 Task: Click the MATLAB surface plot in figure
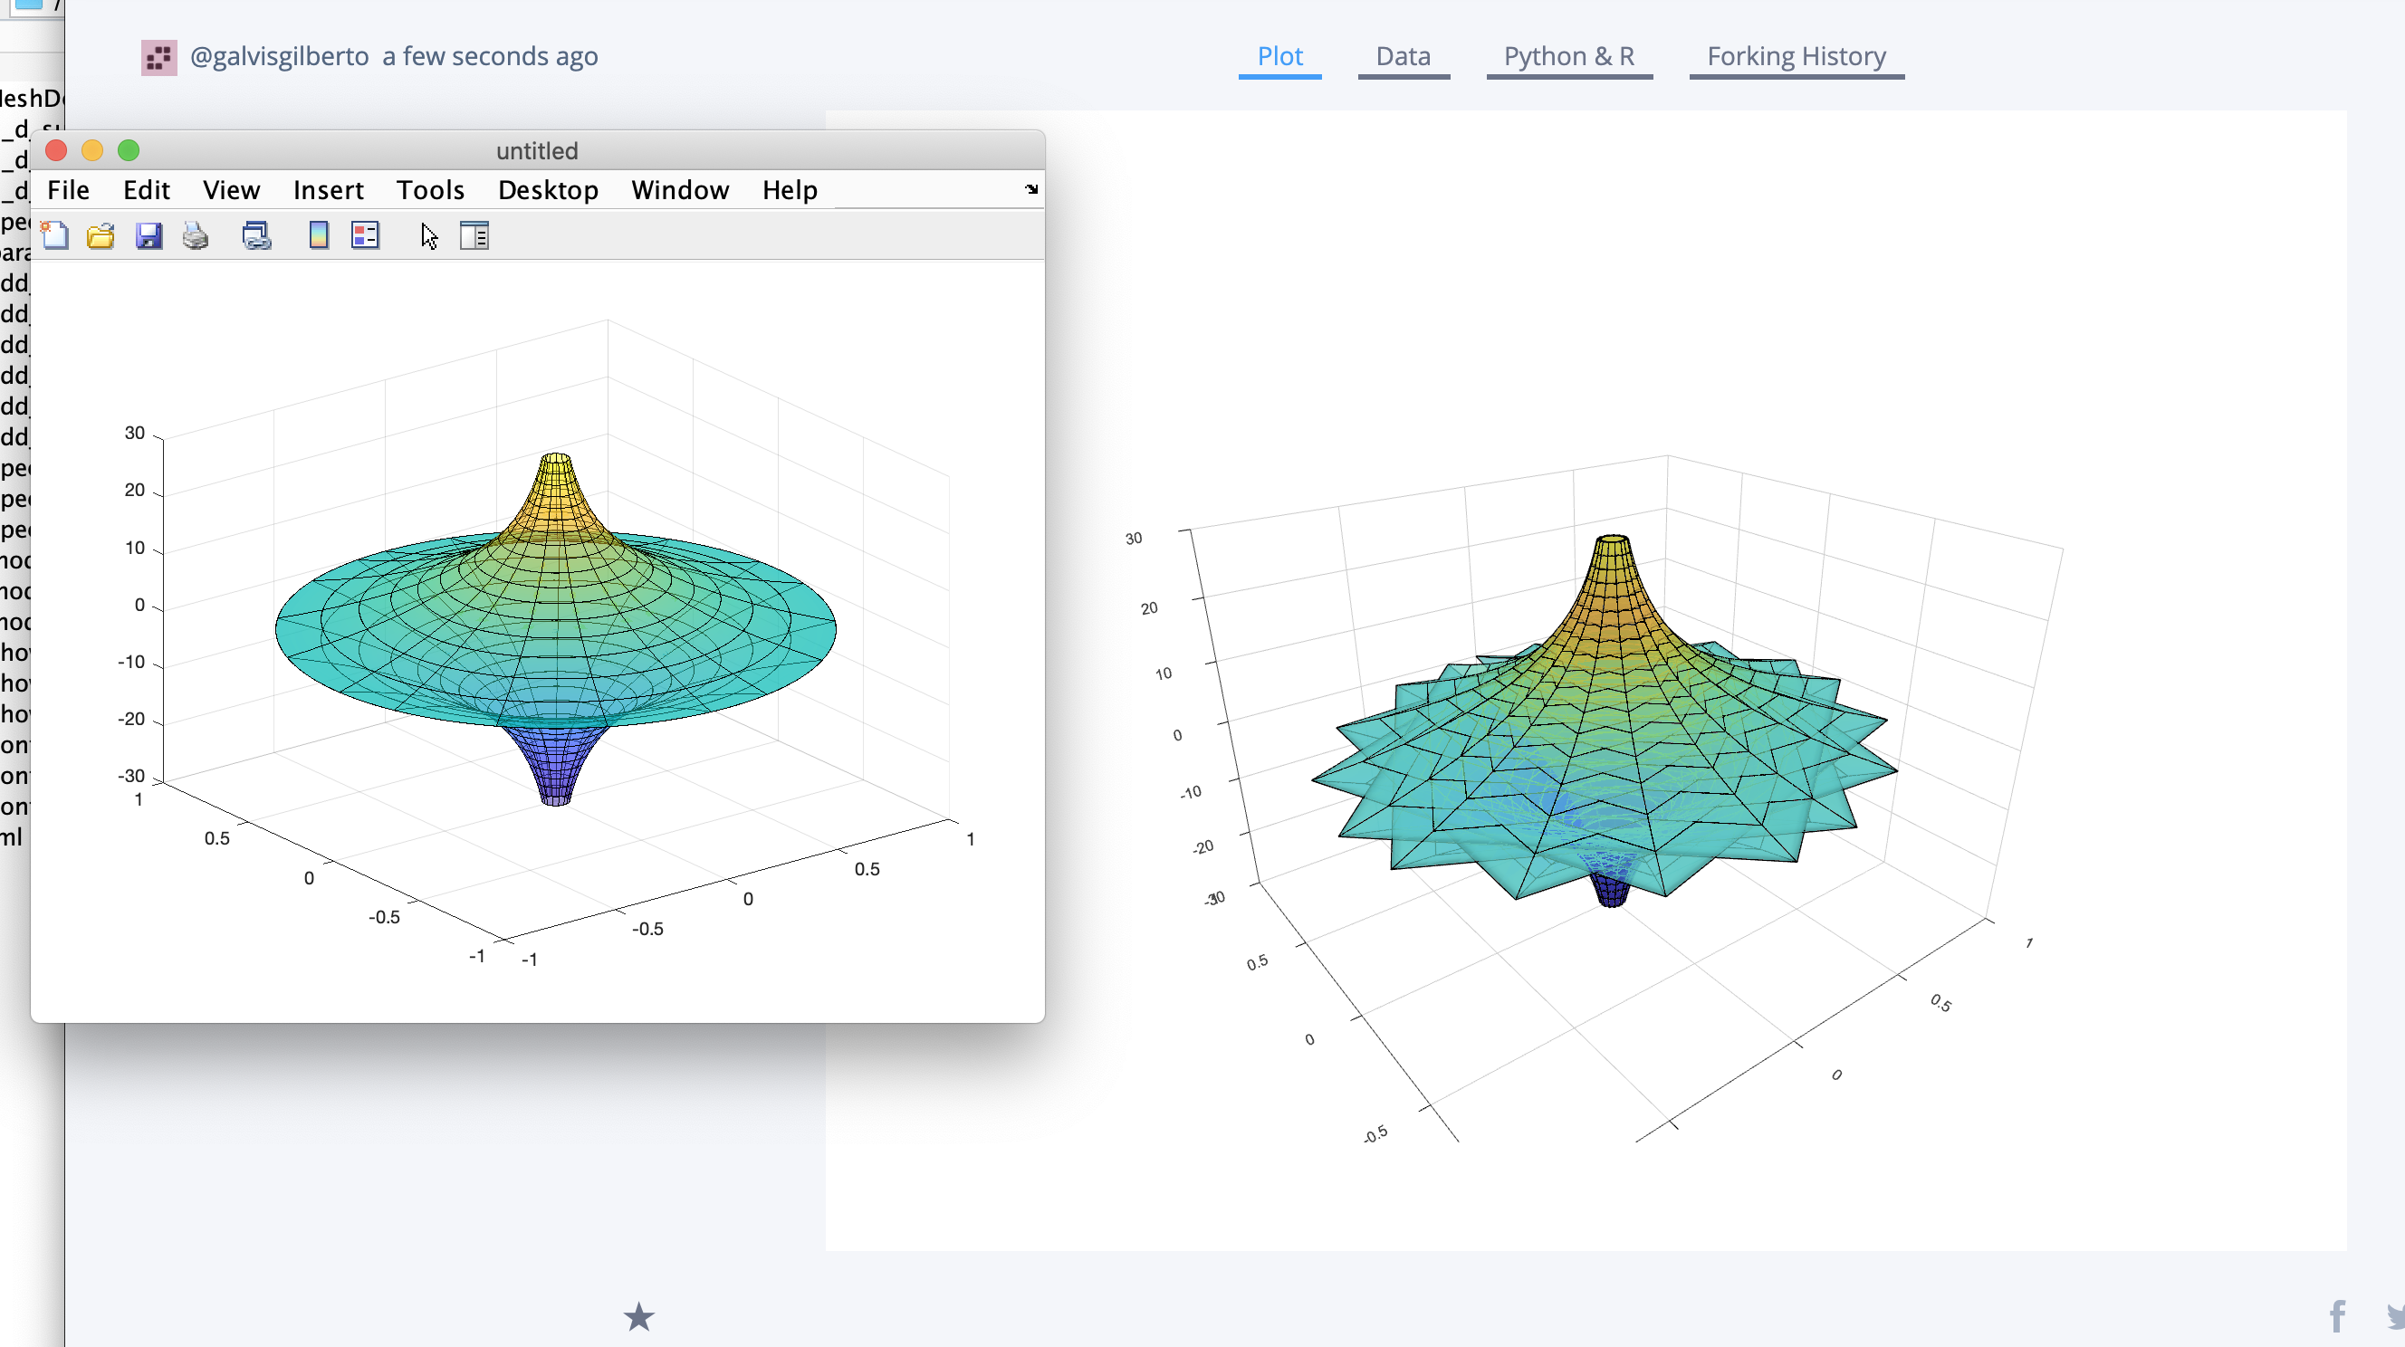pos(555,629)
